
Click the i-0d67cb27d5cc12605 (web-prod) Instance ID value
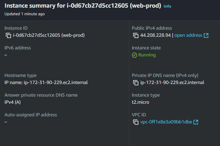point(49,35)
